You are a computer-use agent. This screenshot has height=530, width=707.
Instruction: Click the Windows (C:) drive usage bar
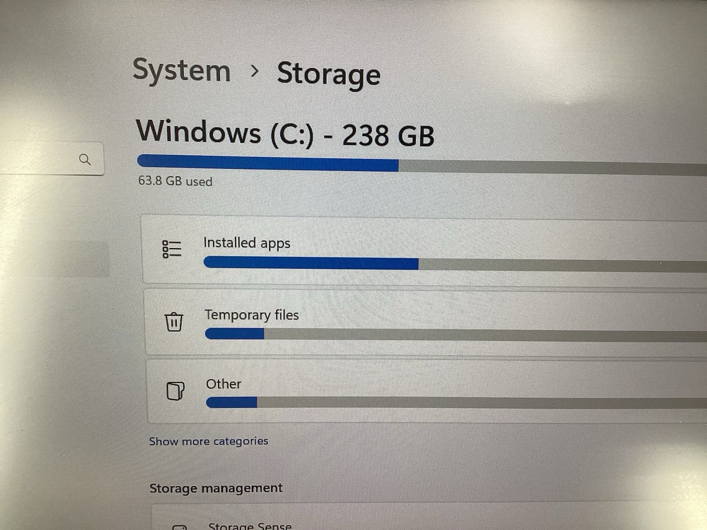pos(422,165)
